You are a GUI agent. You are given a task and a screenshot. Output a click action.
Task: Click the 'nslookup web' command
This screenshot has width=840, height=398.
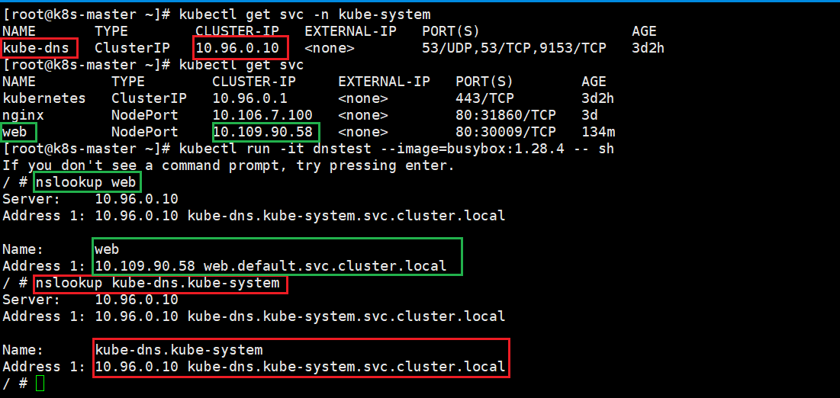tap(85, 182)
